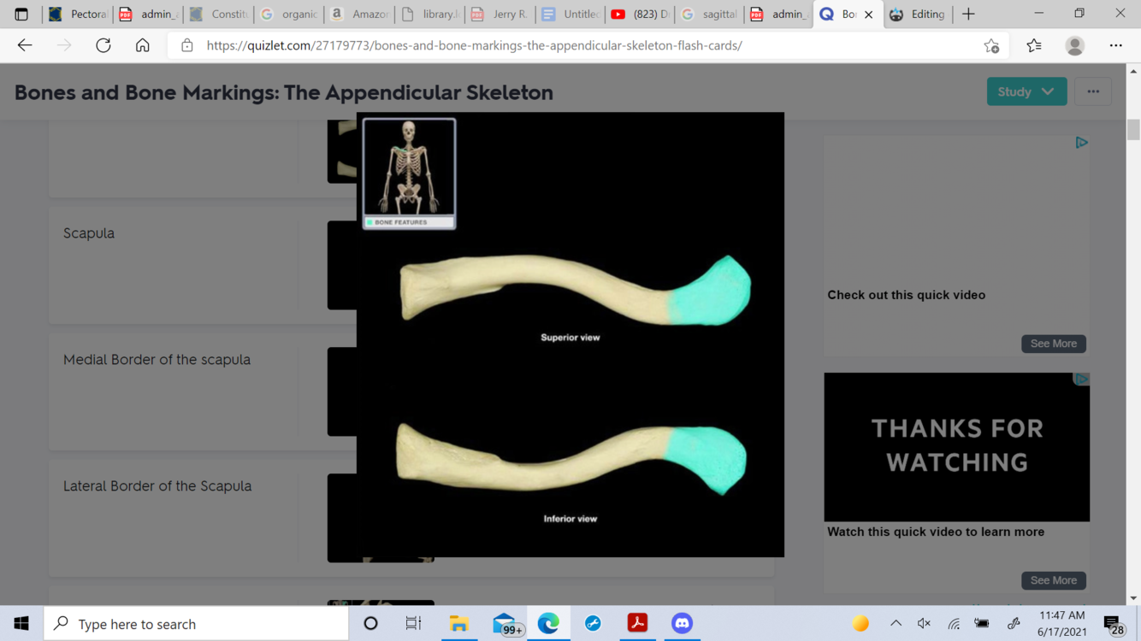This screenshot has width=1141, height=641.
Task: Select Medial Border of the scapula term
Action: [157, 360]
